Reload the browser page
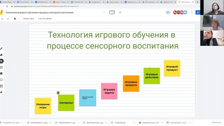 point(7,6)
